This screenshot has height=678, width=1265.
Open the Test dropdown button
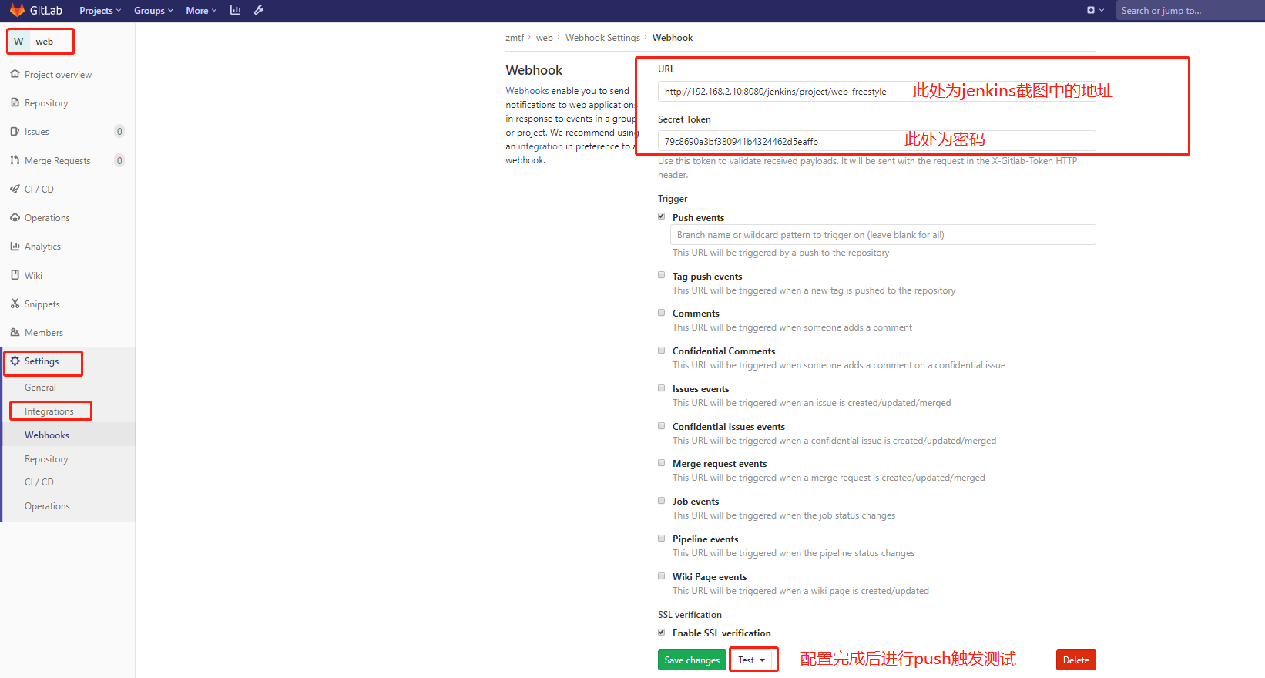(752, 660)
